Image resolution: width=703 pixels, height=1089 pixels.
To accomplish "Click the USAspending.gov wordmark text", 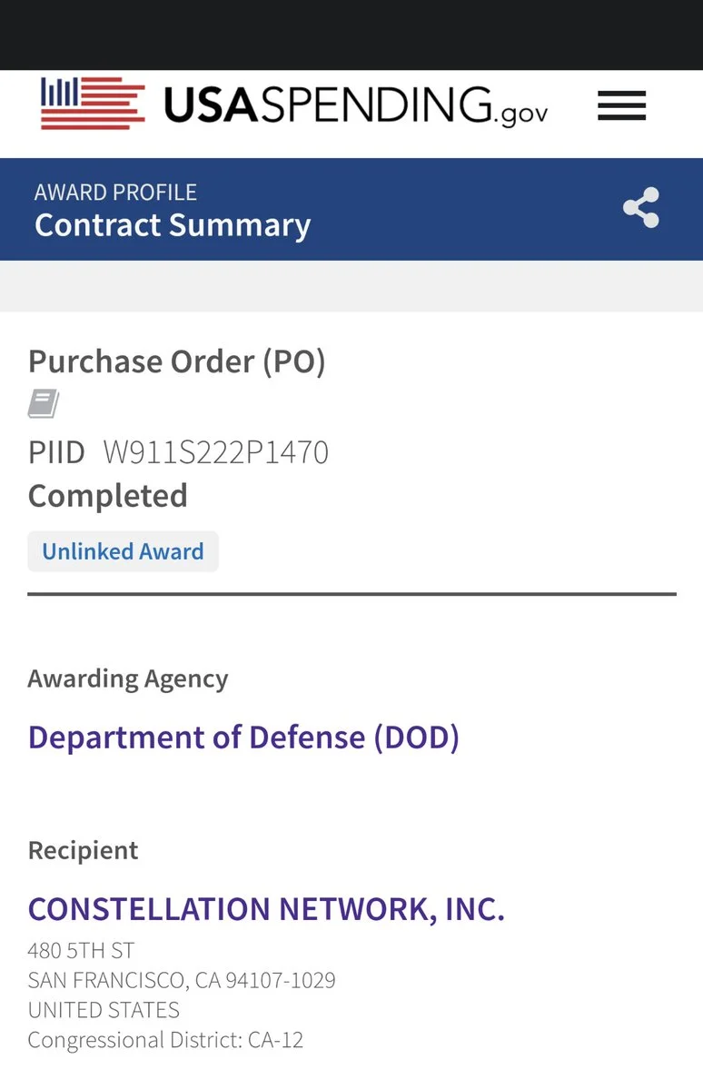I will tap(355, 105).
